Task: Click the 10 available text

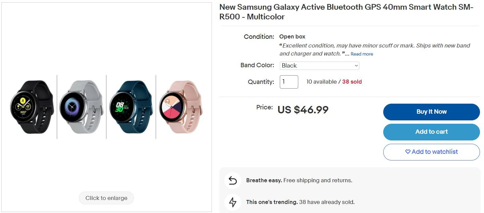Action: [x=321, y=82]
